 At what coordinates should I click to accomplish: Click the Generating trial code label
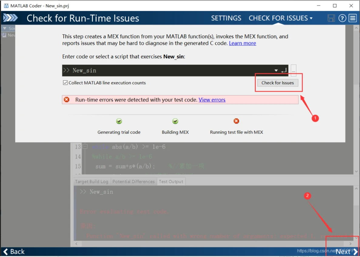click(119, 132)
